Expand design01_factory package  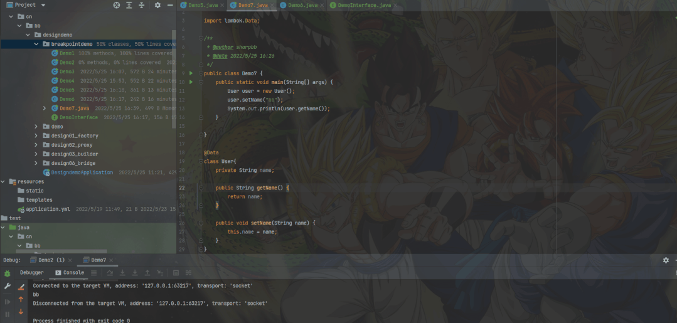[36, 135]
